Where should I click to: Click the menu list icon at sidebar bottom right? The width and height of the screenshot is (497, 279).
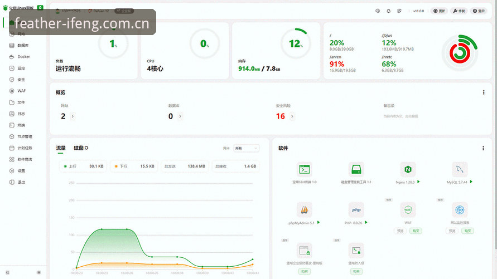point(38,272)
